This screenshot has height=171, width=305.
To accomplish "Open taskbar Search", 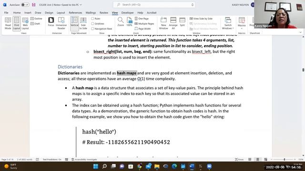I will [104, 166].
